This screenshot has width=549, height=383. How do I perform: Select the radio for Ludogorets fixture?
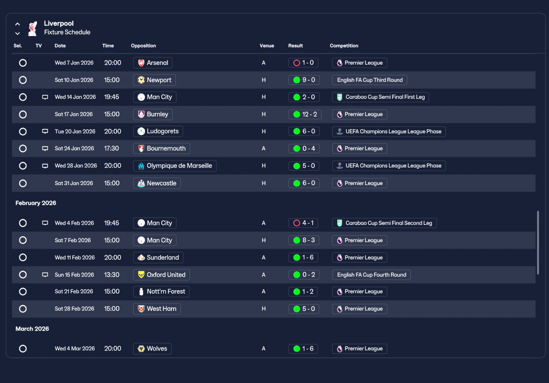tap(23, 131)
